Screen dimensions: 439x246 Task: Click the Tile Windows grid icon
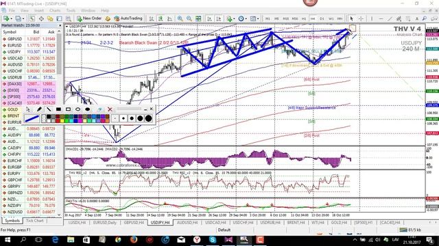click(x=198, y=18)
